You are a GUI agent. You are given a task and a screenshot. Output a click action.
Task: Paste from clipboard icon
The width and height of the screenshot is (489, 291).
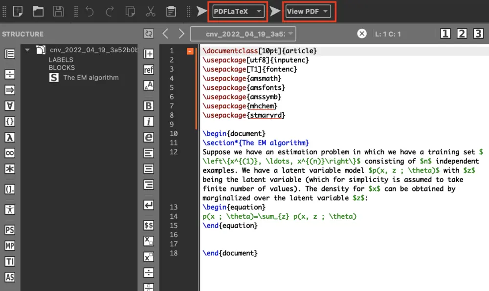171,12
